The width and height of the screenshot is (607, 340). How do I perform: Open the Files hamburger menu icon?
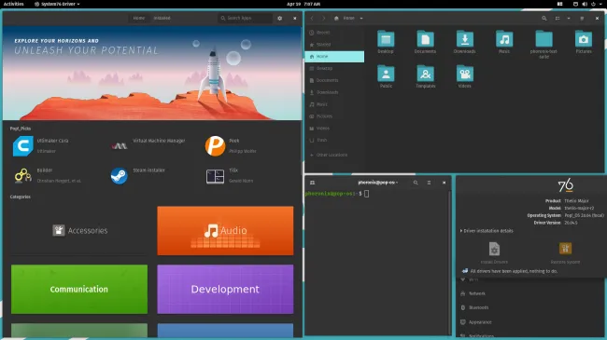click(582, 18)
